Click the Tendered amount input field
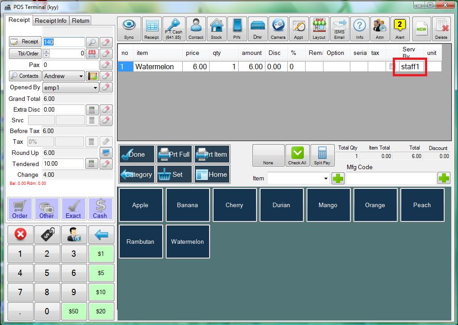This screenshot has width=458, height=325. point(63,164)
